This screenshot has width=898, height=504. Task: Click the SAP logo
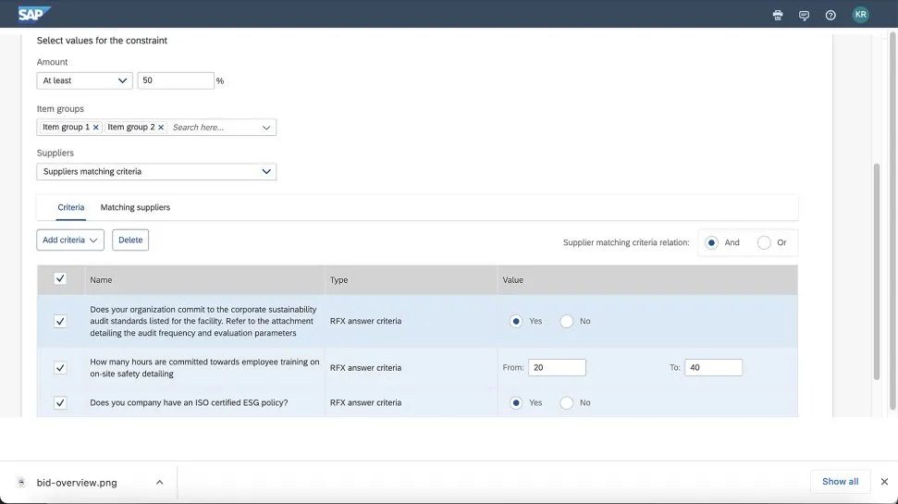coord(34,14)
